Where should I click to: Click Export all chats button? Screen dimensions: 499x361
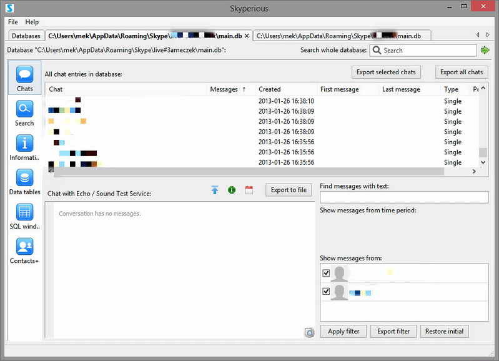(x=462, y=72)
